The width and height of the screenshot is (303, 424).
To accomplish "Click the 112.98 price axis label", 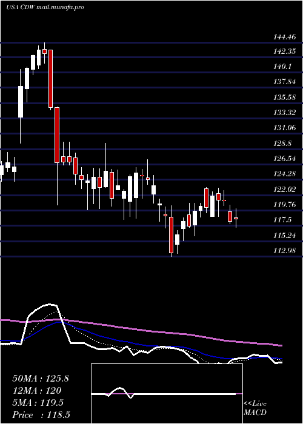I will point(284,251).
